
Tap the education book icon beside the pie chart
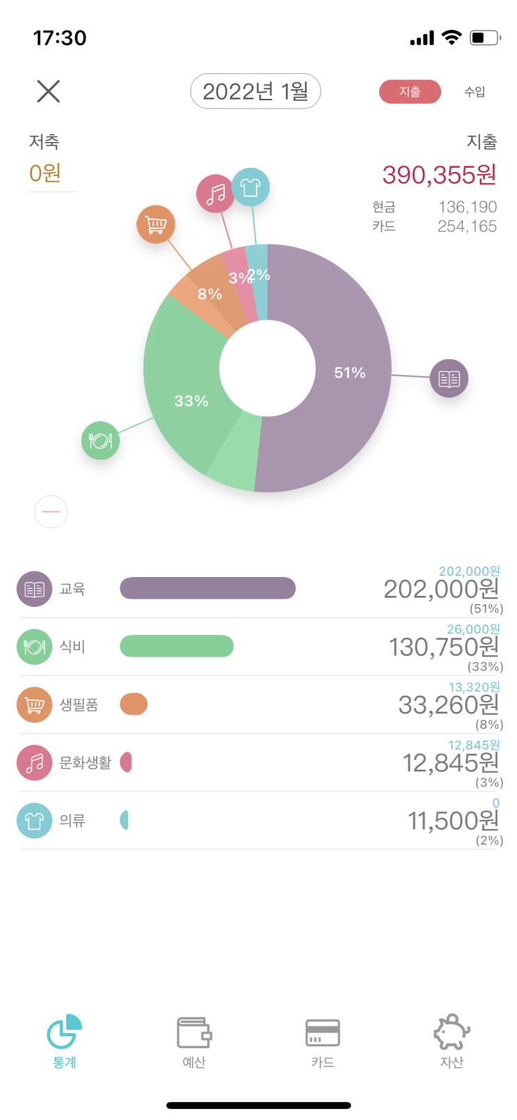point(449,379)
